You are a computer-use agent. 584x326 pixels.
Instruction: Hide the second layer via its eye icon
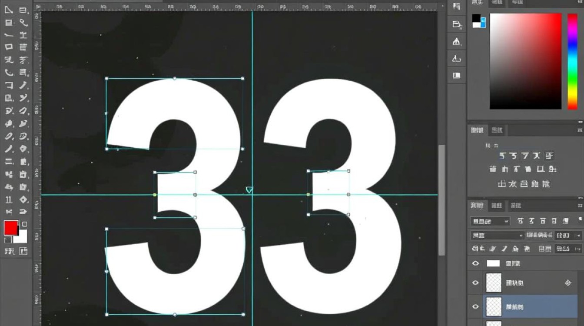point(475,283)
